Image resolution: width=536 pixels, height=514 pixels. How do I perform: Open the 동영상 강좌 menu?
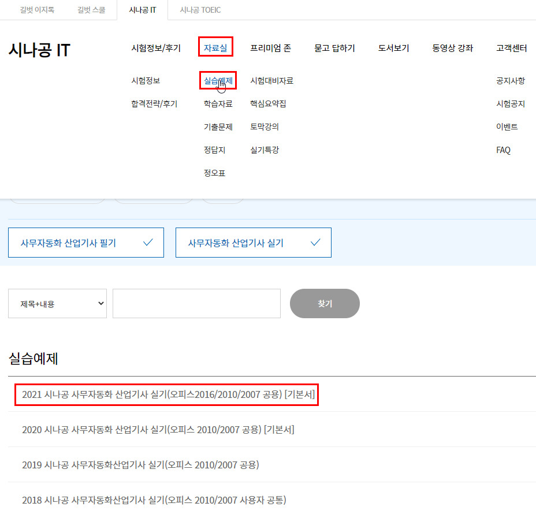(x=453, y=48)
